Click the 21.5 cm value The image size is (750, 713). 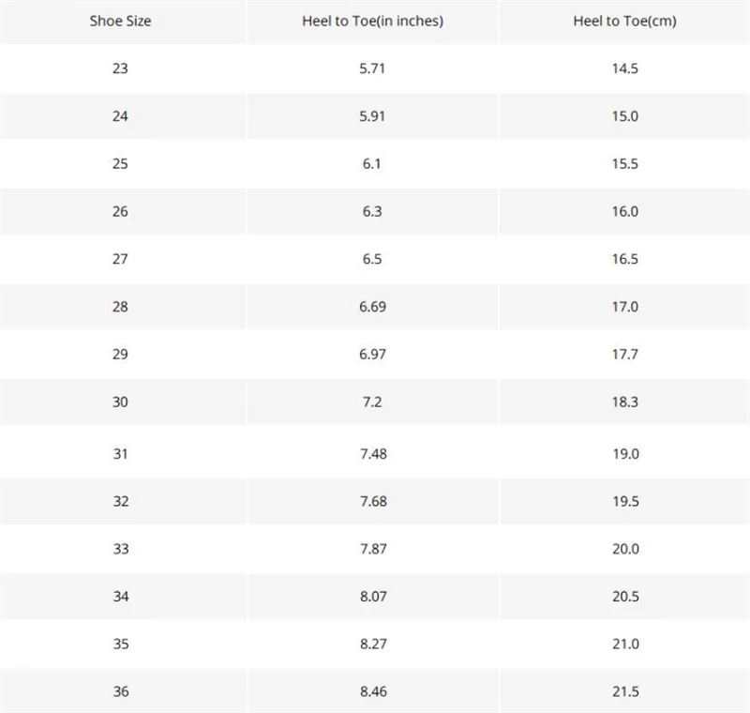coord(624,691)
